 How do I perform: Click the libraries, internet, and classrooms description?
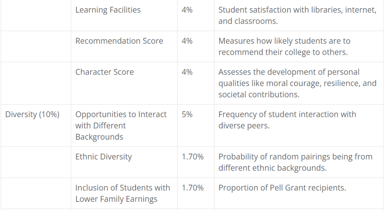[x=297, y=16]
